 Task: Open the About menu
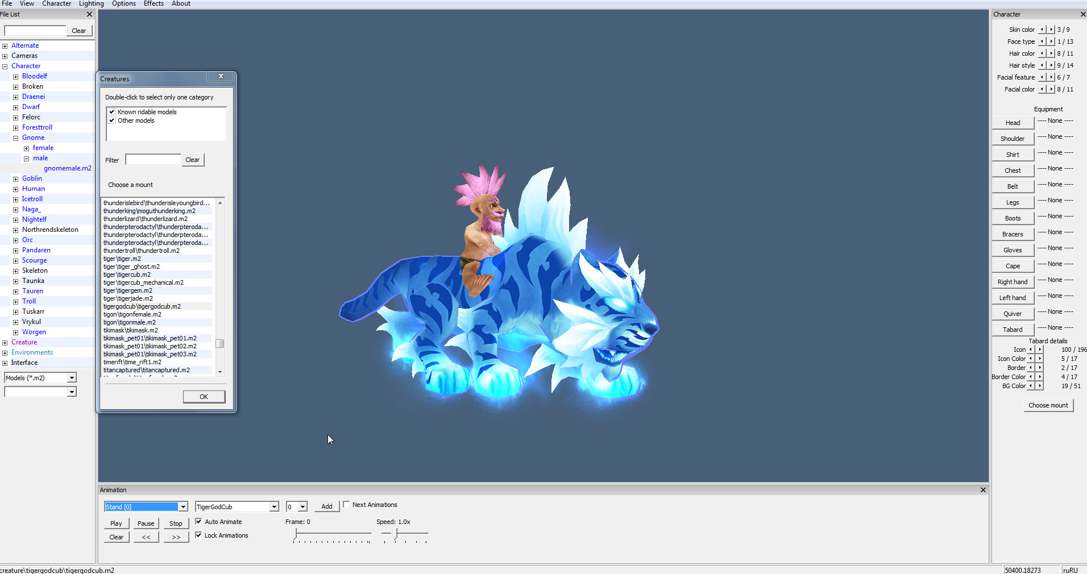(181, 3)
